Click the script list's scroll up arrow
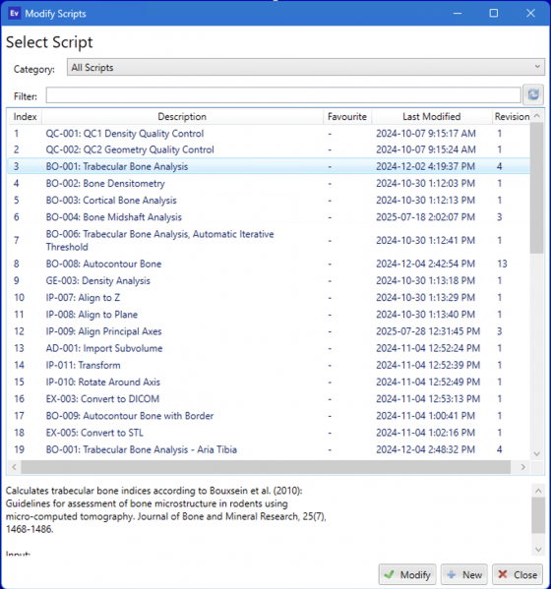The image size is (551, 589). [536, 116]
